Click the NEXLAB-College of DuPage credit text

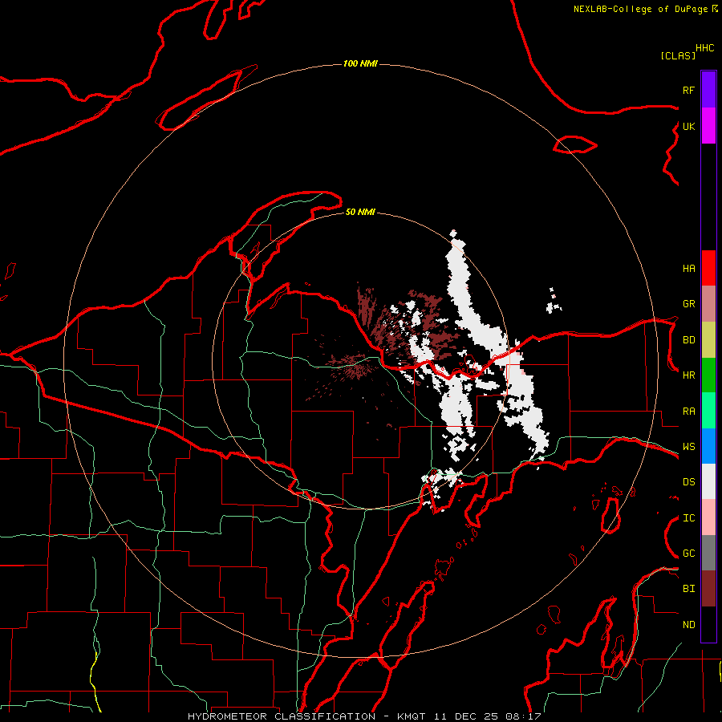(x=640, y=9)
